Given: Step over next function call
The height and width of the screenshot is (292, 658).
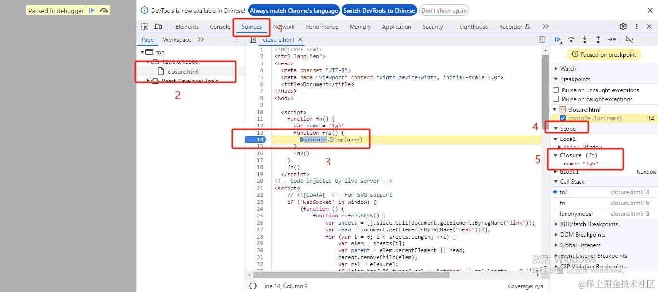Looking at the screenshot, I should (571, 39).
